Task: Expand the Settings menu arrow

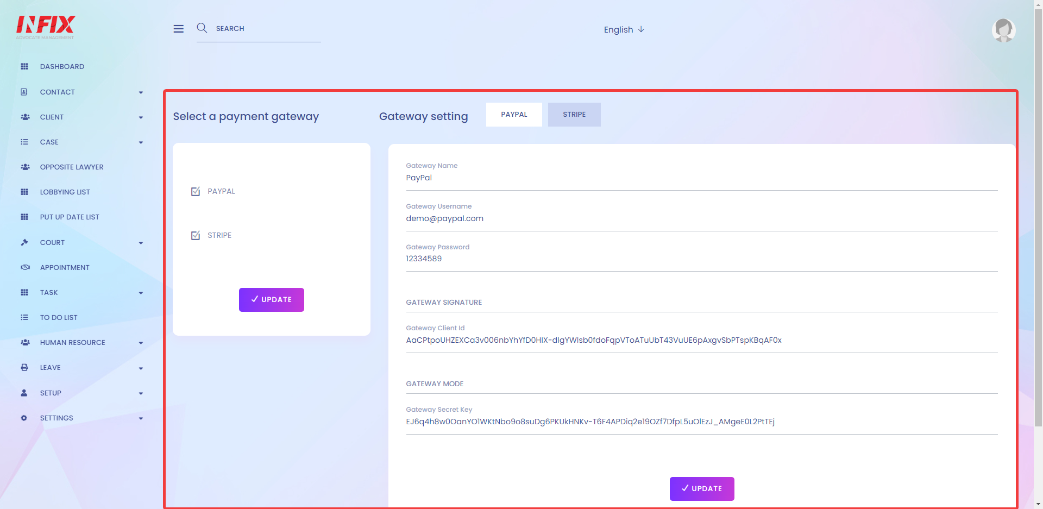Action: [x=141, y=419]
